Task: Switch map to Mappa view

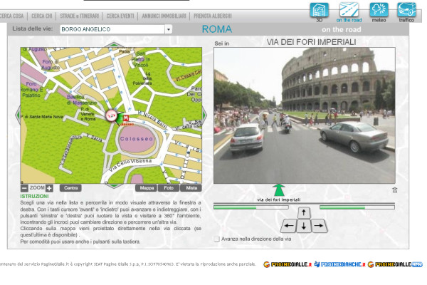Action: (146, 188)
